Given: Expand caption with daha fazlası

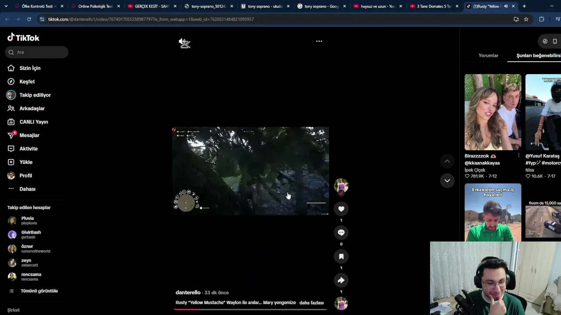Looking at the screenshot, I should 311,303.
